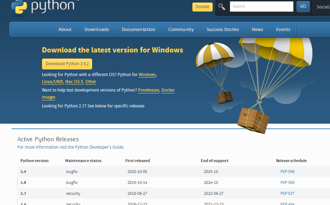Viewport: 330px width, 205px height.
Task: Open the News menu
Action: [257, 30]
